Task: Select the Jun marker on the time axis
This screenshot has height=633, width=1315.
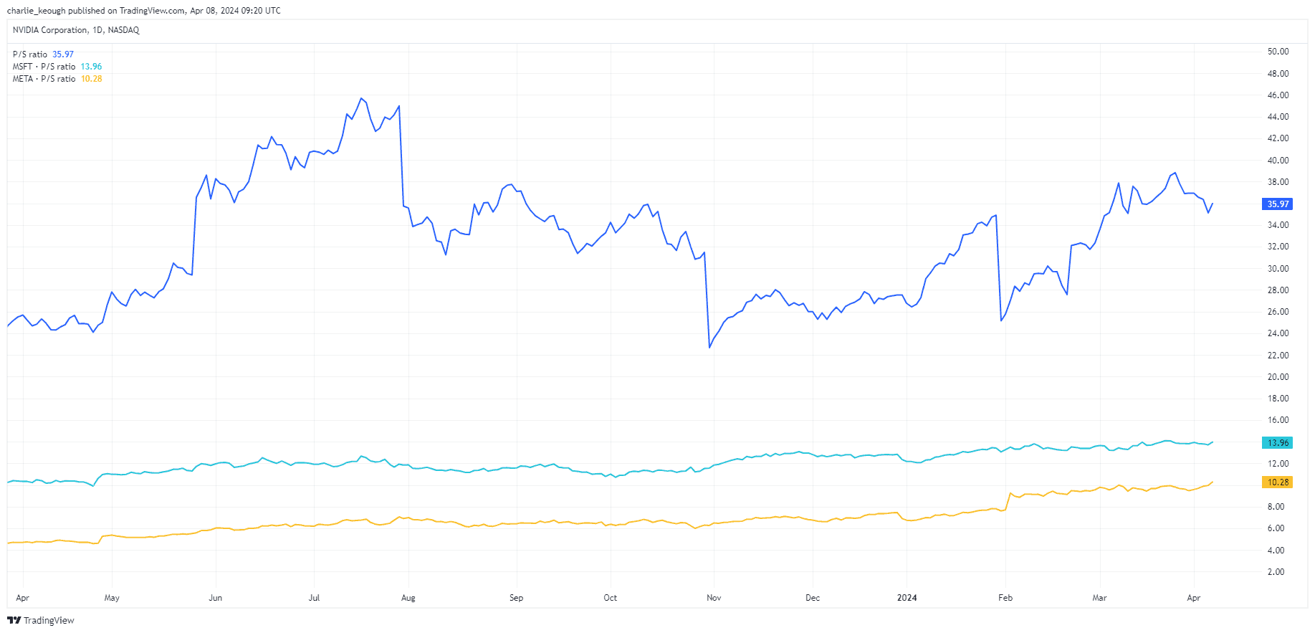Action: [x=216, y=598]
